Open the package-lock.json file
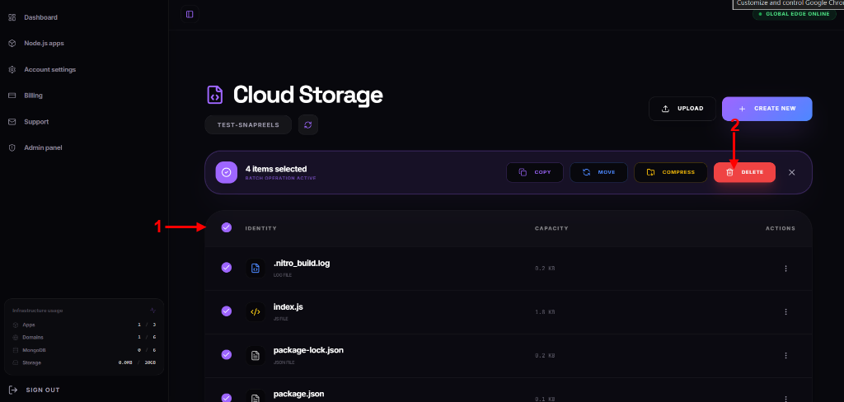Screen dimensions: 844x402 tap(308, 350)
